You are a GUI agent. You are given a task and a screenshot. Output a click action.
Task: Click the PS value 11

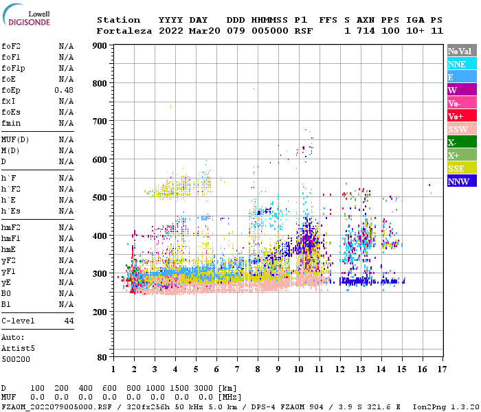[x=437, y=31]
